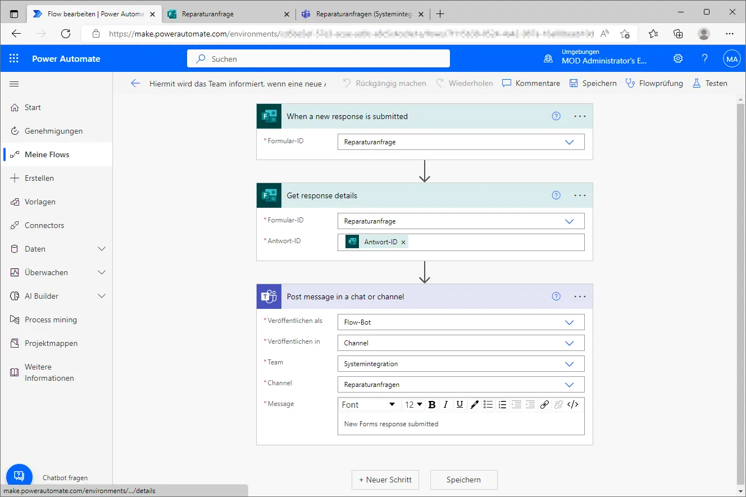Select Meine Flows in the left navigation
Viewport: 746px width, 497px height.
point(56,154)
